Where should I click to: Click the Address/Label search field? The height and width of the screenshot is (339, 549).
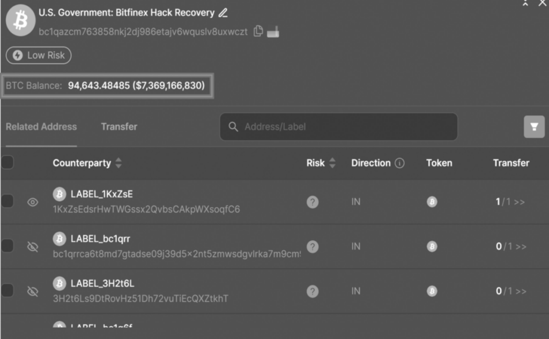coord(339,126)
